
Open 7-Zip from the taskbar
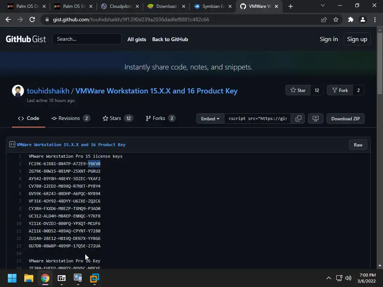[62, 278]
